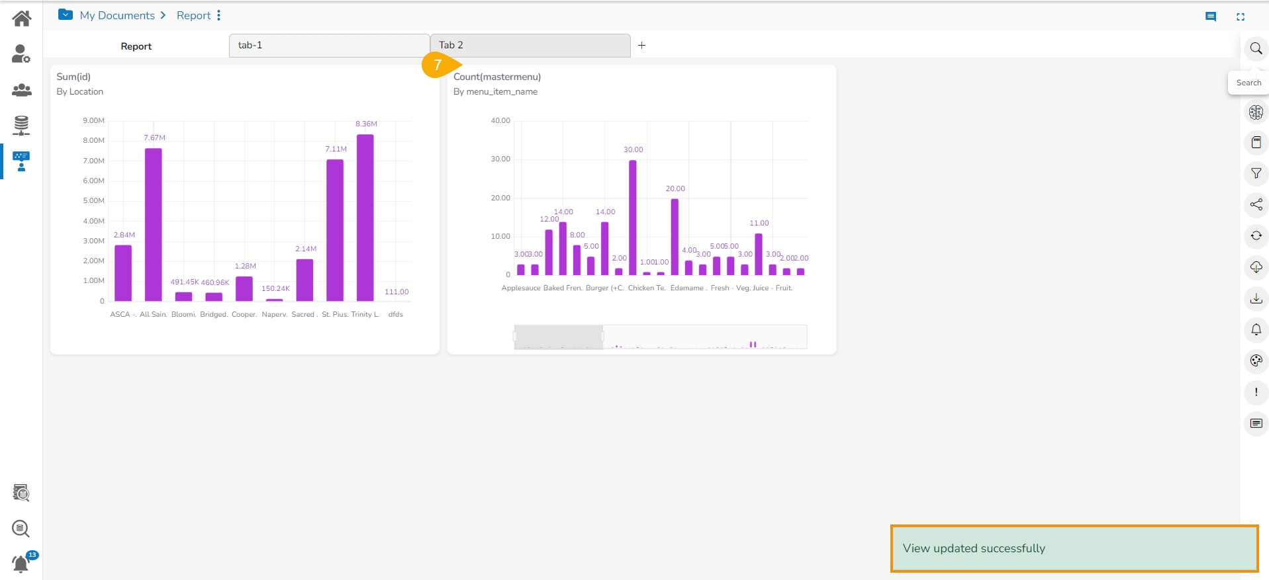Click the tallest bar labeled 30.00
The width and height of the screenshot is (1269, 580).
[633, 218]
